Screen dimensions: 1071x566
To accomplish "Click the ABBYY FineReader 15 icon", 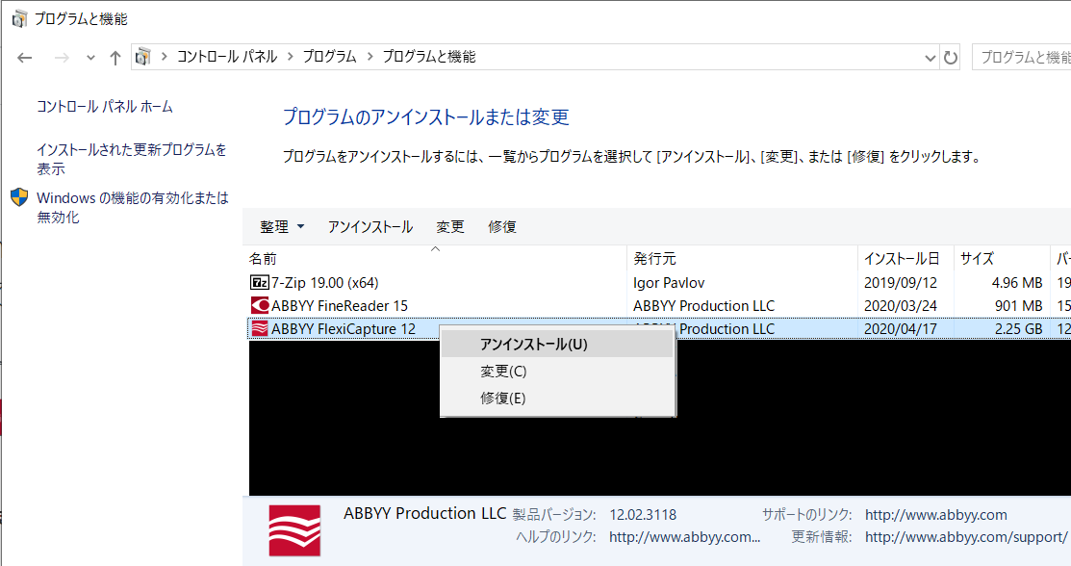I will pyautogui.click(x=260, y=305).
